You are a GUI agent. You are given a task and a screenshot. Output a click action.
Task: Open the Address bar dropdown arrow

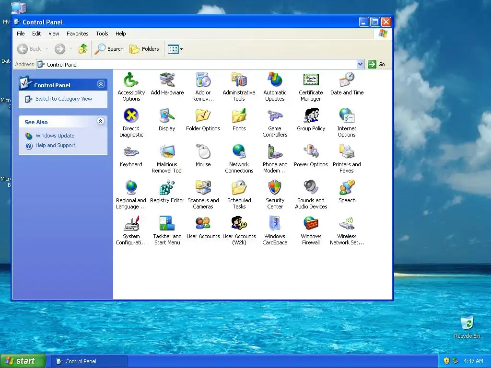(360, 64)
